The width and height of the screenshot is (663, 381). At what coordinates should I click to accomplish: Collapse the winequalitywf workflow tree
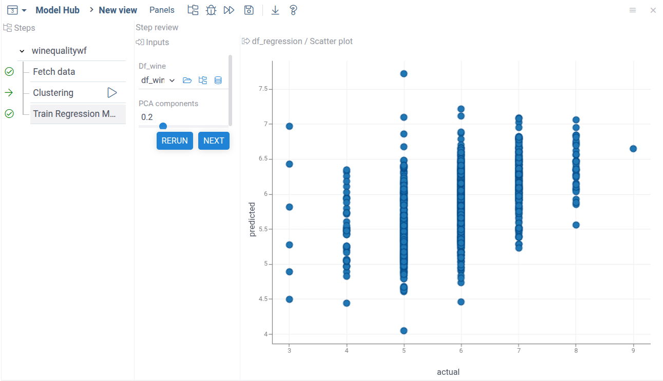tap(22, 51)
